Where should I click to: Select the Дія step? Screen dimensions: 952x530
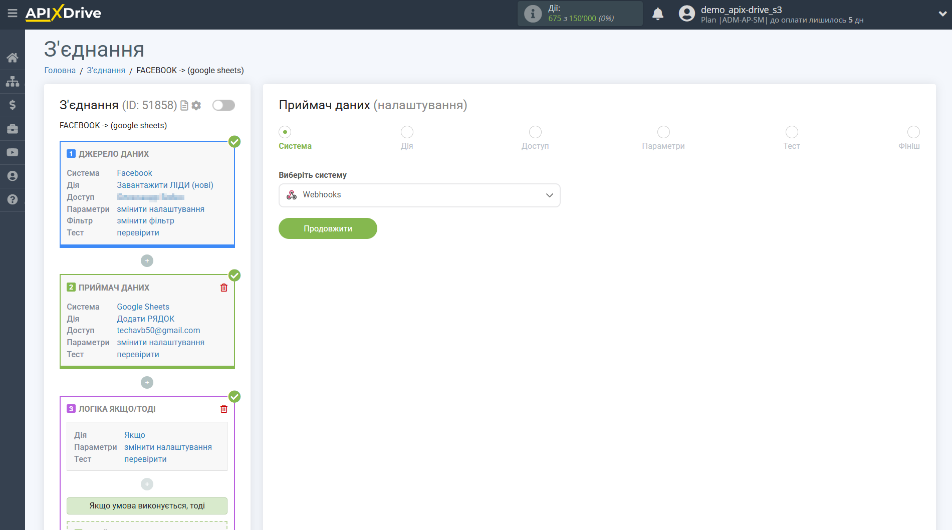tap(407, 132)
